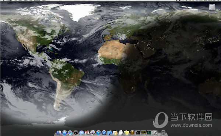Launch Xcode hammer icon in dock
Screen dimensions: 221x136
click(x=110, y=133)
